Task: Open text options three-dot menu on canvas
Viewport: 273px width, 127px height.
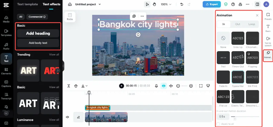Action: coord(142,16)
